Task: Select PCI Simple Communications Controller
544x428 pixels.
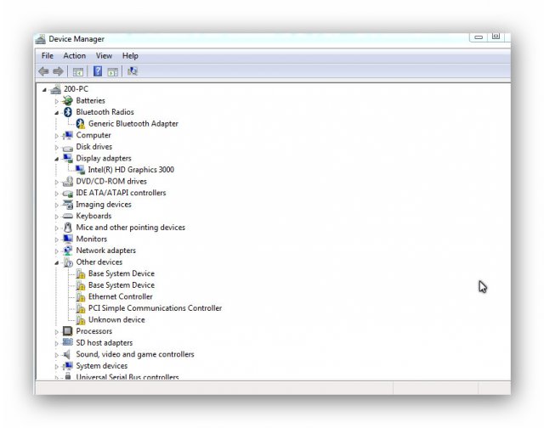Action: tap(155, 308)
